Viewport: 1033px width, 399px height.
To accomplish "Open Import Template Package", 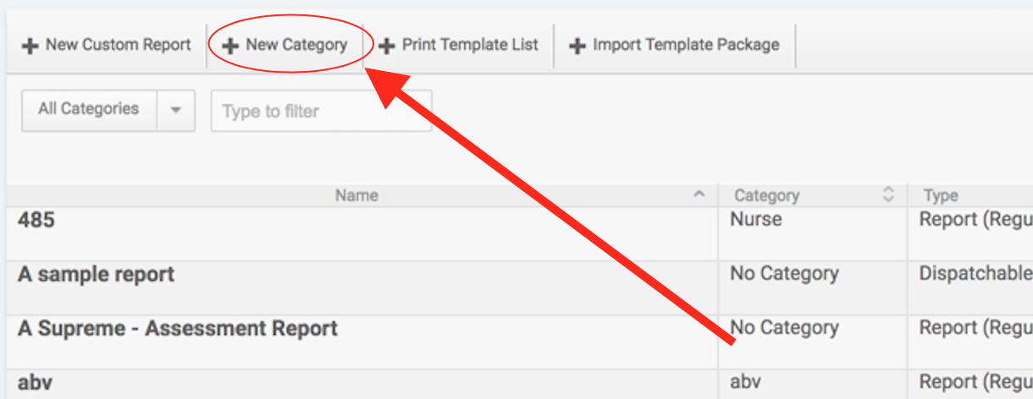I will coord(675,46).
